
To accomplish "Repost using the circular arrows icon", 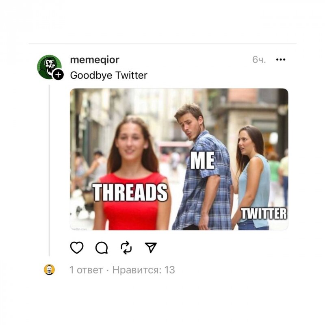I will pyautogui.click(x=126, y=247).
